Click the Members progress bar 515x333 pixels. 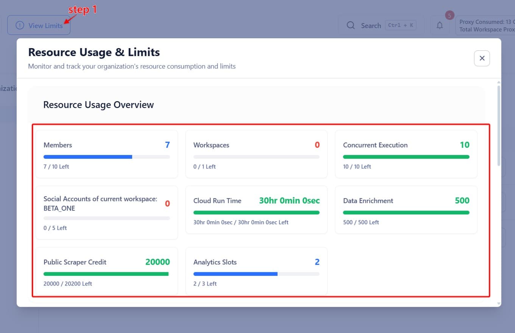pos(106,157)
